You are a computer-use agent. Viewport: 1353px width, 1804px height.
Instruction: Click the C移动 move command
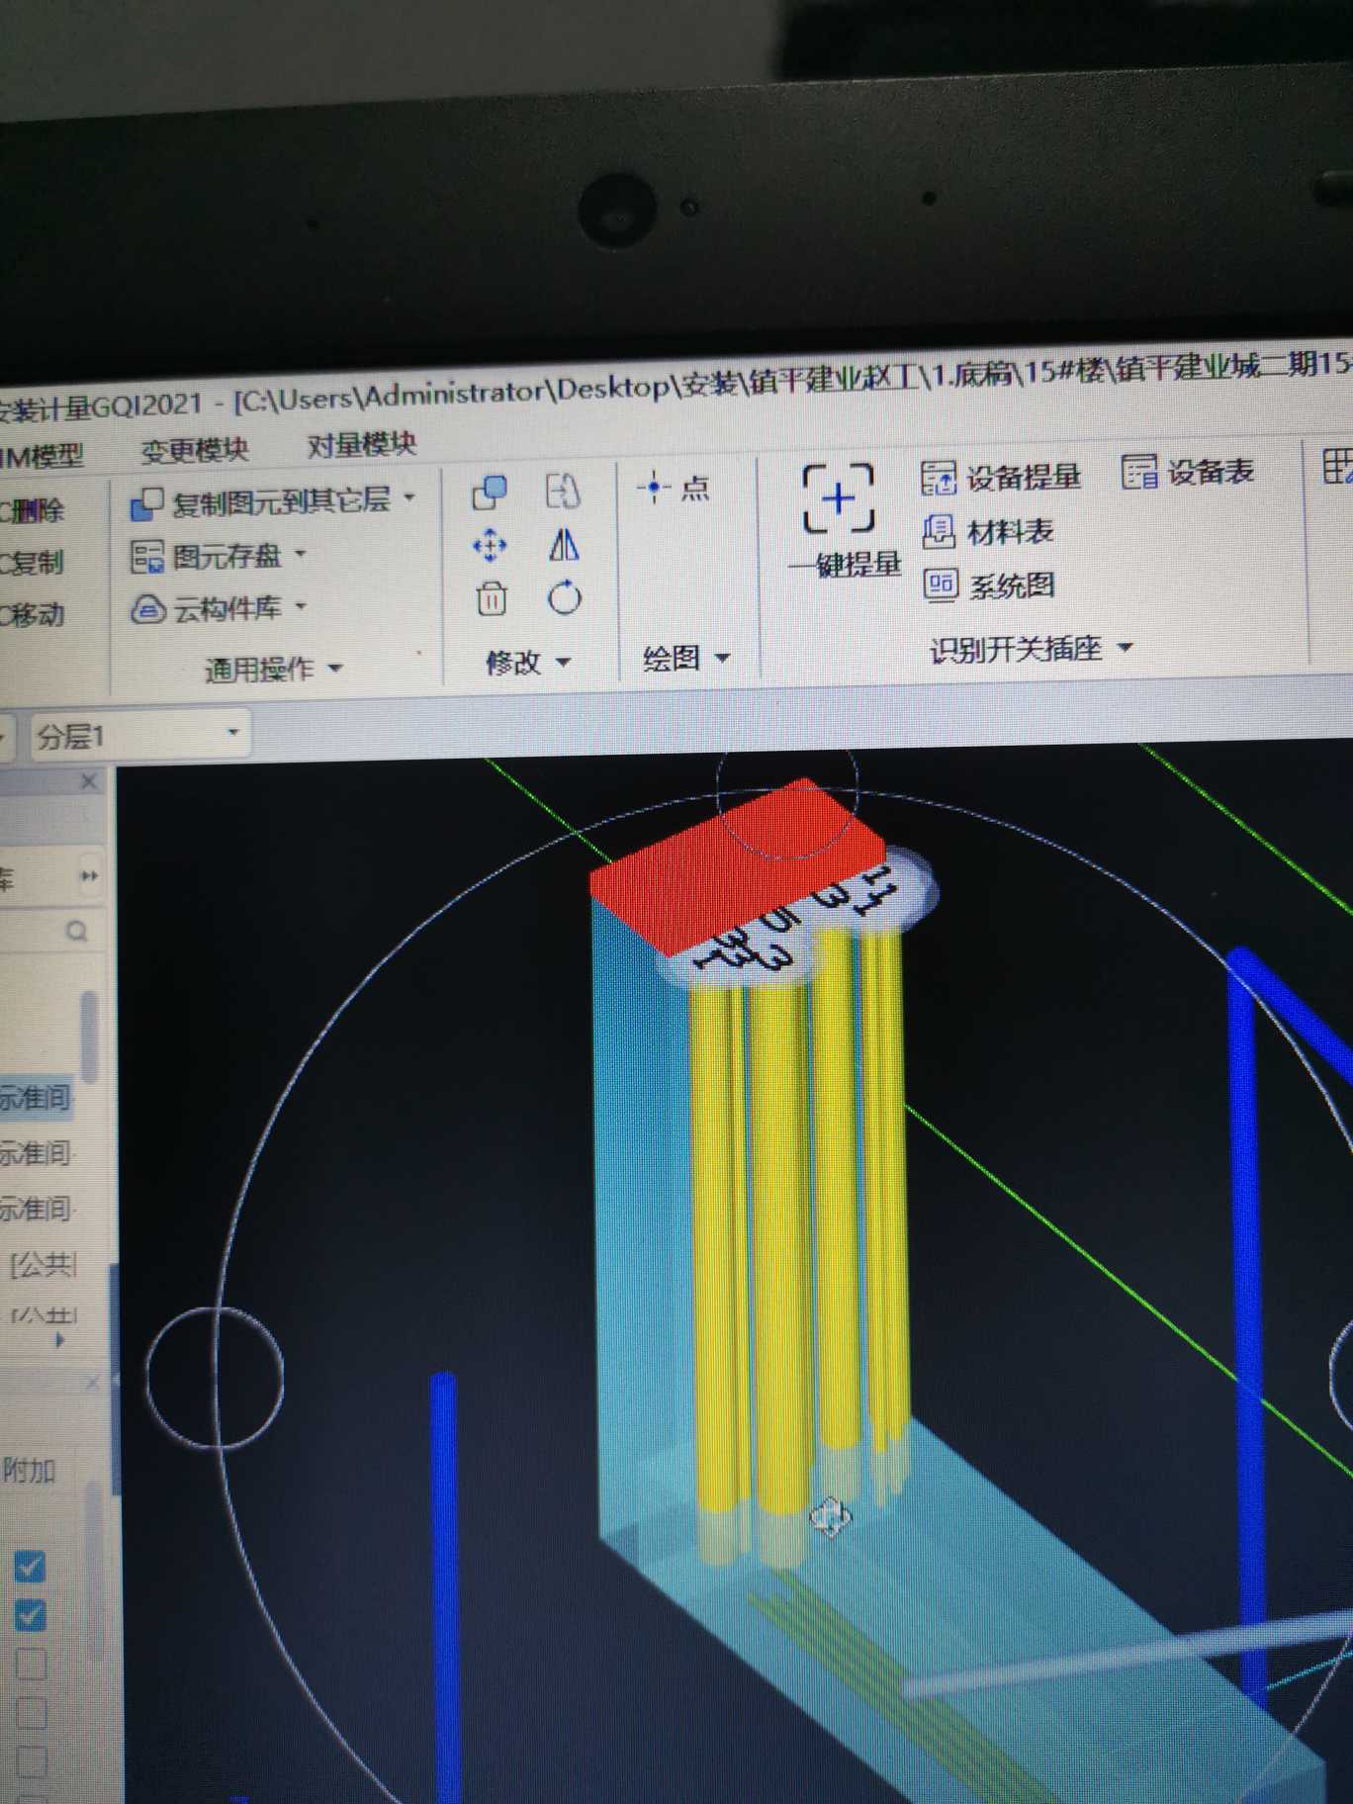click(32, 615)
